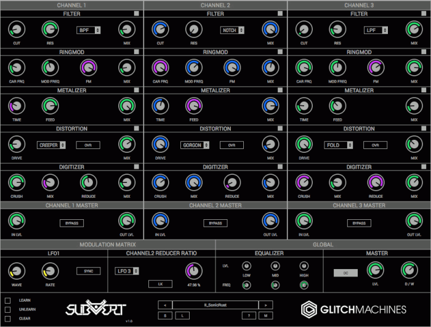Click the II_SonicRust preset name field
The height and width of the screenshot is (327, 431).
[216, 305]
